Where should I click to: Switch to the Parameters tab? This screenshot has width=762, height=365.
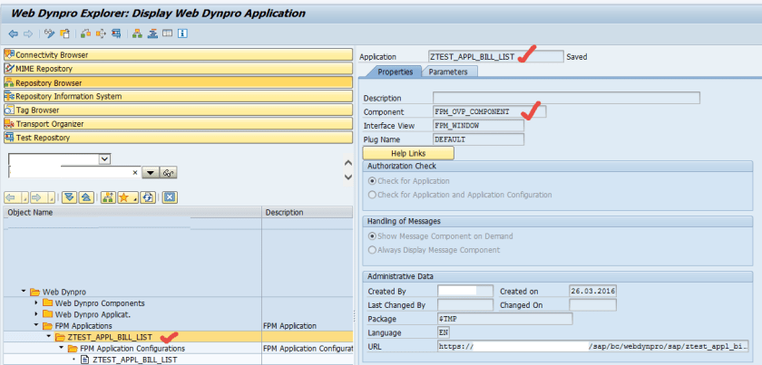coord(448,72)
